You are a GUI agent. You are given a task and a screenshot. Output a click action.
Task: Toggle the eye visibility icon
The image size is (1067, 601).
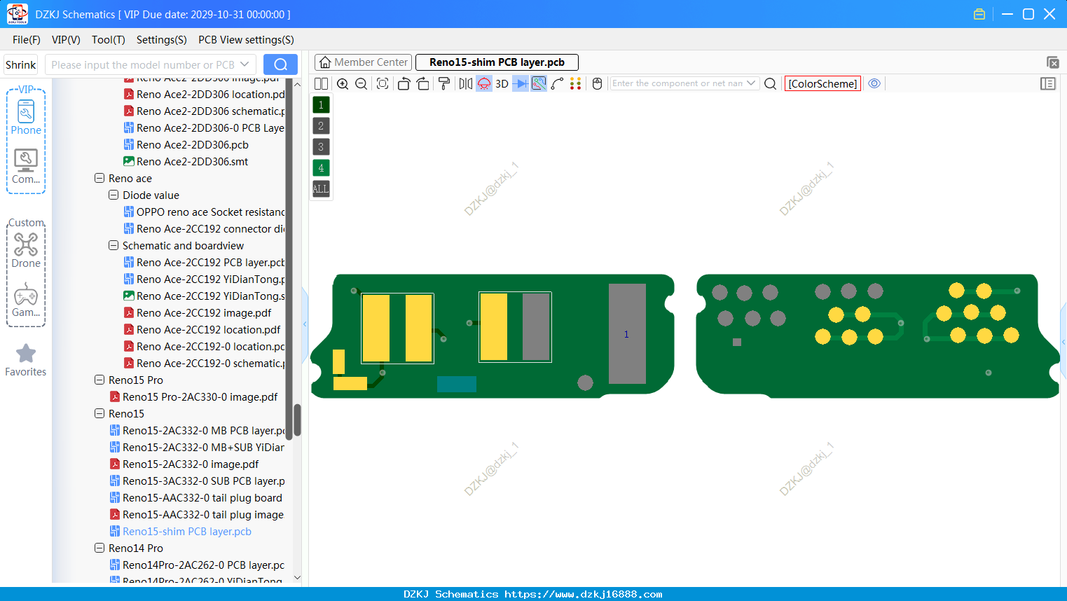(x=874, y=83)
